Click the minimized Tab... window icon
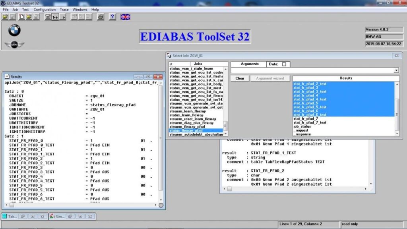Image resolution: width=407 pixels, height=229 pixels. [x=5, y=216]
